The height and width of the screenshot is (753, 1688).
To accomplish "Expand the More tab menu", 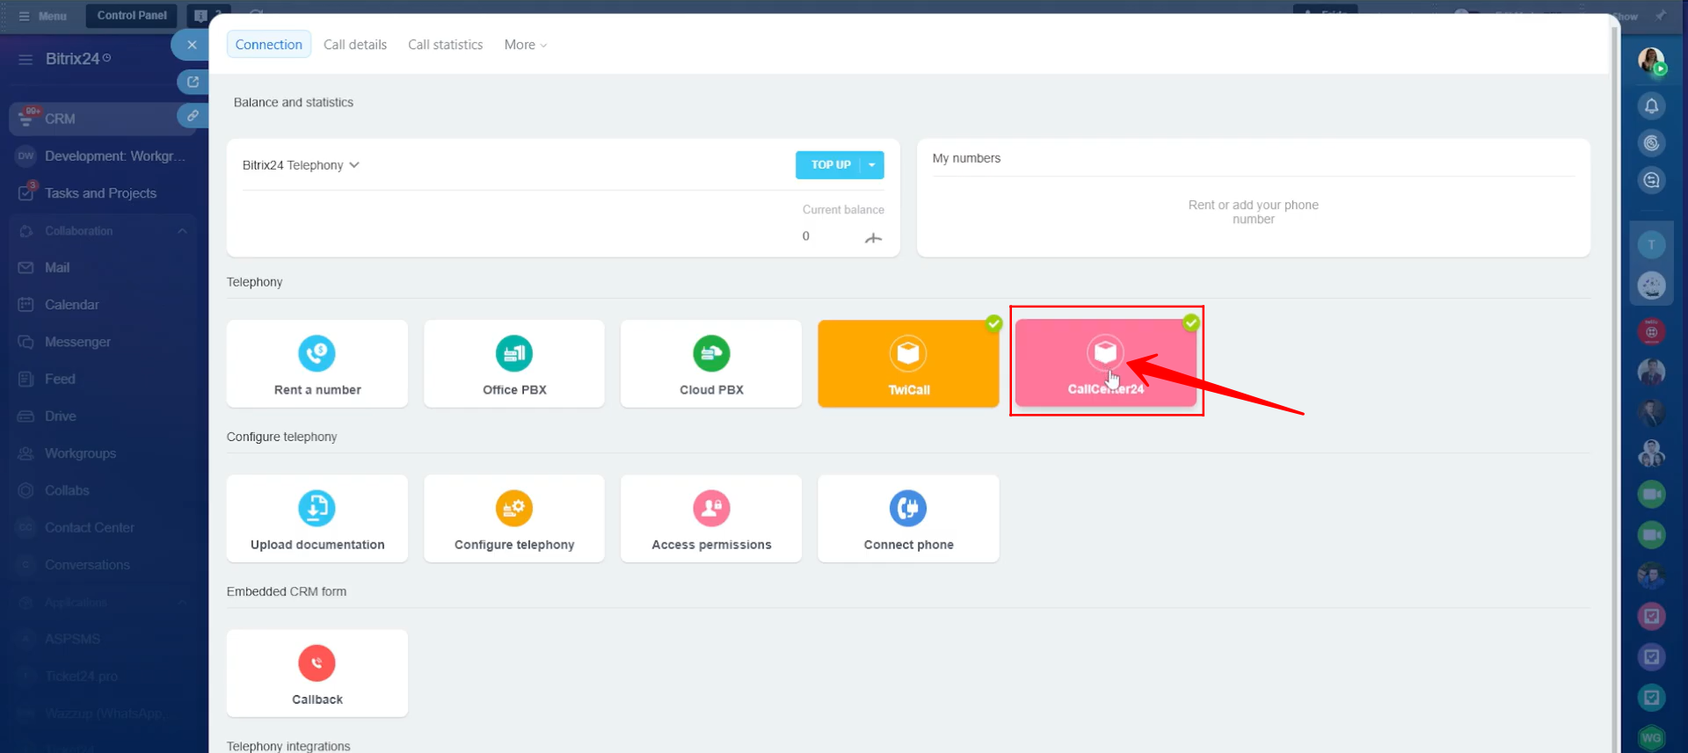I will click(525, 45).
